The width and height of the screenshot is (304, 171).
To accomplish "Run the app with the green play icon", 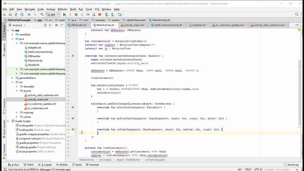I will coord(65,15).
